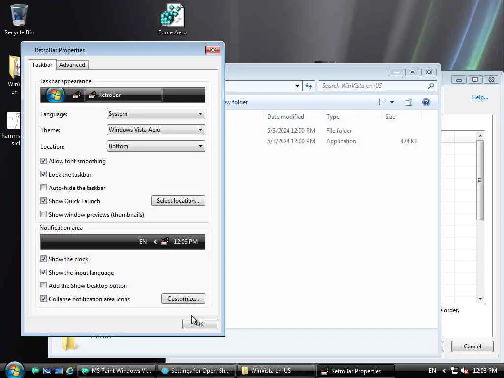Viewport: 504px width, 378px height.
Task: Click the OK button in RetroBar Properties
Action: click(x=200, y=324)
